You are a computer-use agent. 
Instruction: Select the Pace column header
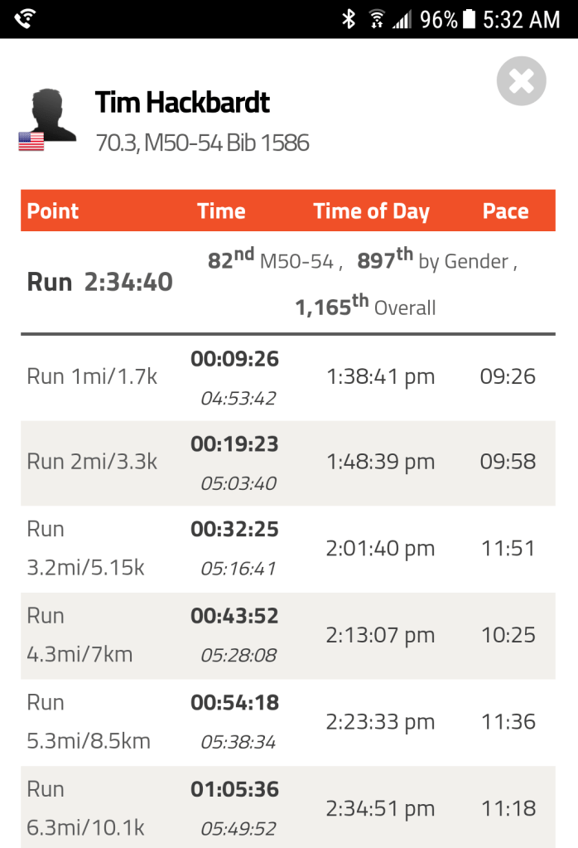pyautogui.click(x=505, y=211)
